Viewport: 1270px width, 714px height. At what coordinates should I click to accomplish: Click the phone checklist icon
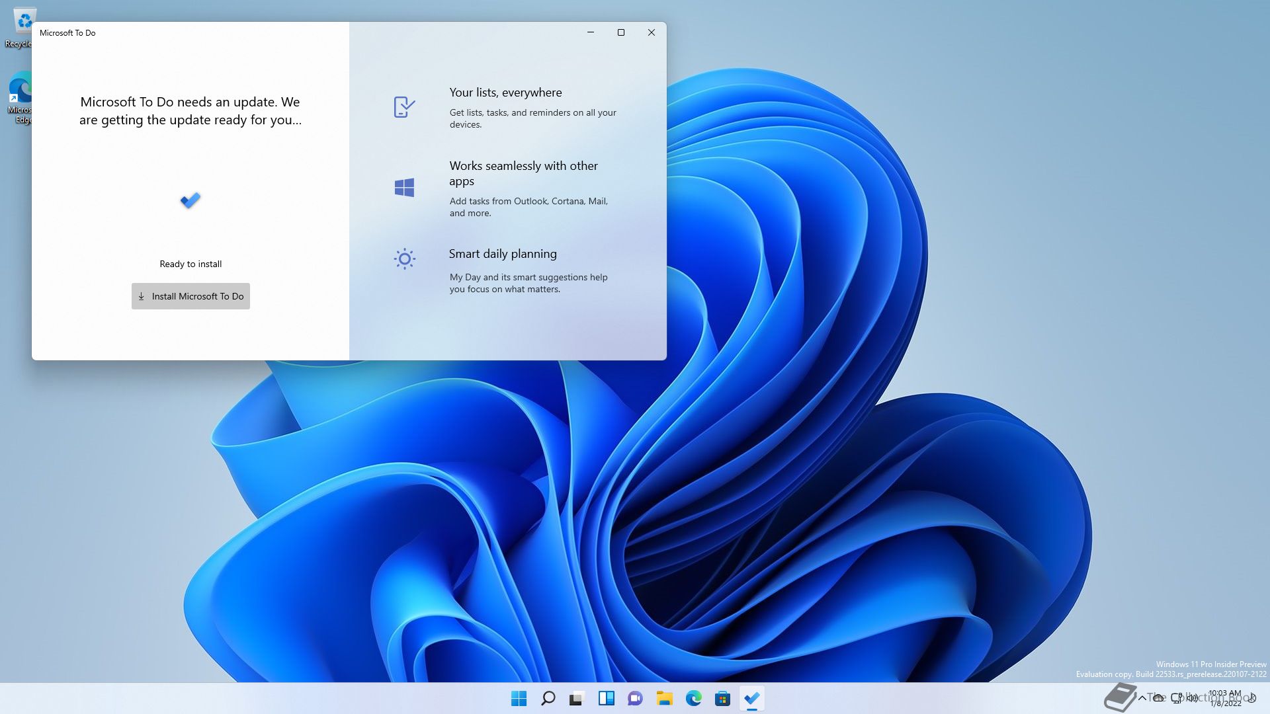(403, 106)
